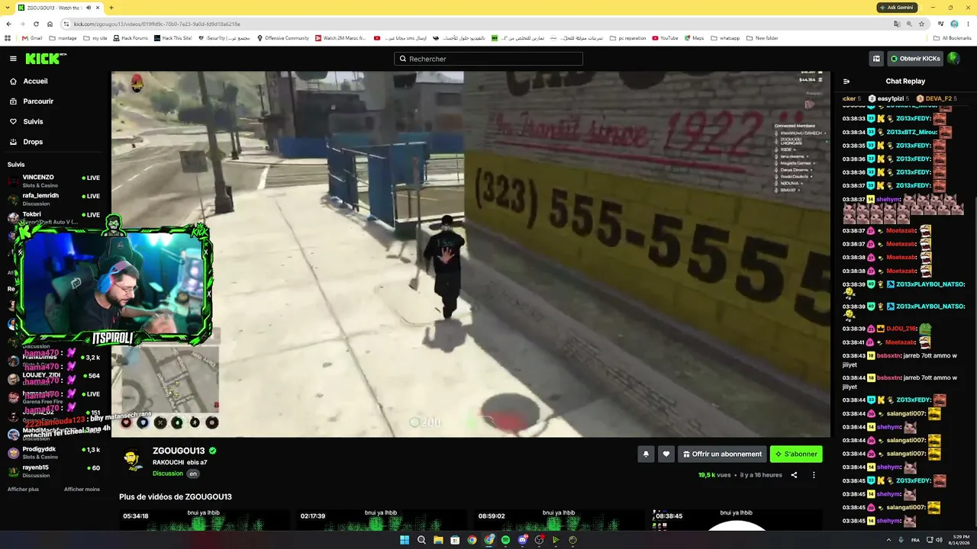Open the Chrome apps grid icon
The height and width of the screenshot is (549, 977).
(8, 38)
